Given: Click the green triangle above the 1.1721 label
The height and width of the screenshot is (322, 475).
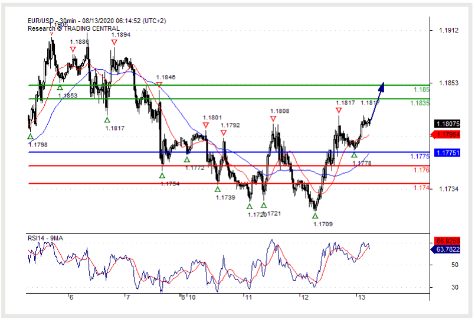Looking at the screenshot, I should pos(264,205).
